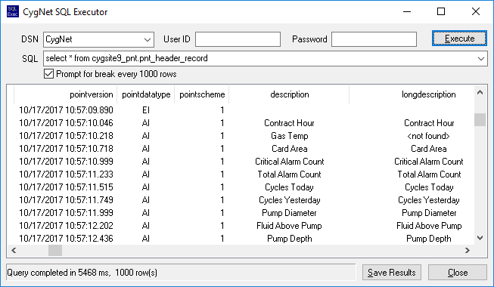Click the CygNet SQL Executor app icon

point(13,11)
